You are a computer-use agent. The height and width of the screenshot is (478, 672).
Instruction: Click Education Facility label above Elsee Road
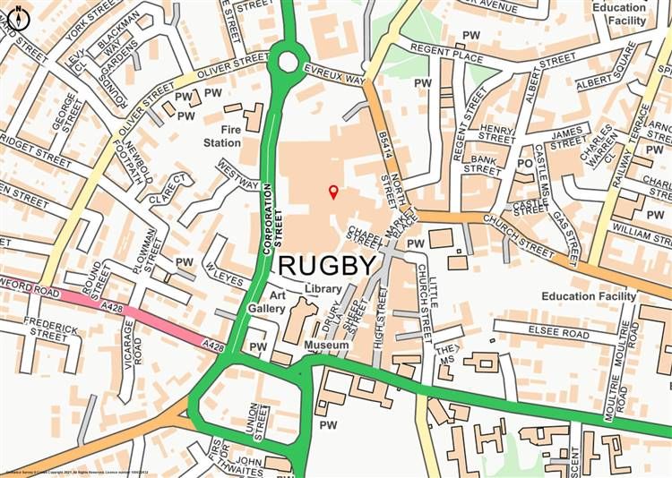[589, 296]
